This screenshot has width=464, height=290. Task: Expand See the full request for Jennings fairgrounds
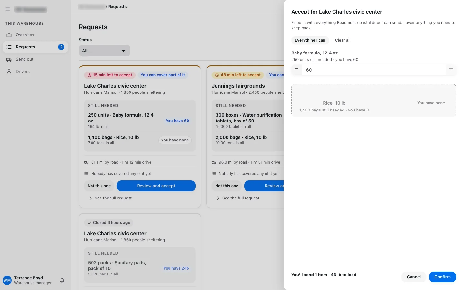pos(238,198)
